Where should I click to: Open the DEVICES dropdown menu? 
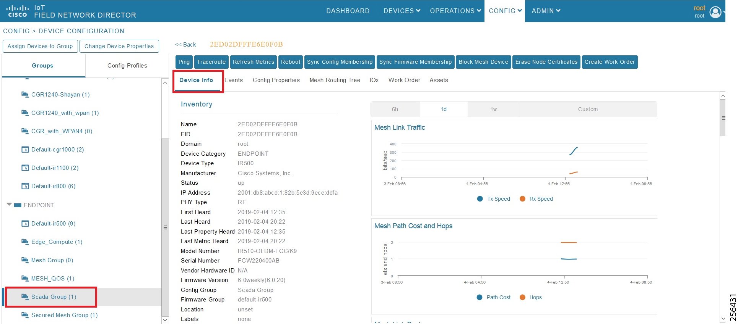coord(402,11)
